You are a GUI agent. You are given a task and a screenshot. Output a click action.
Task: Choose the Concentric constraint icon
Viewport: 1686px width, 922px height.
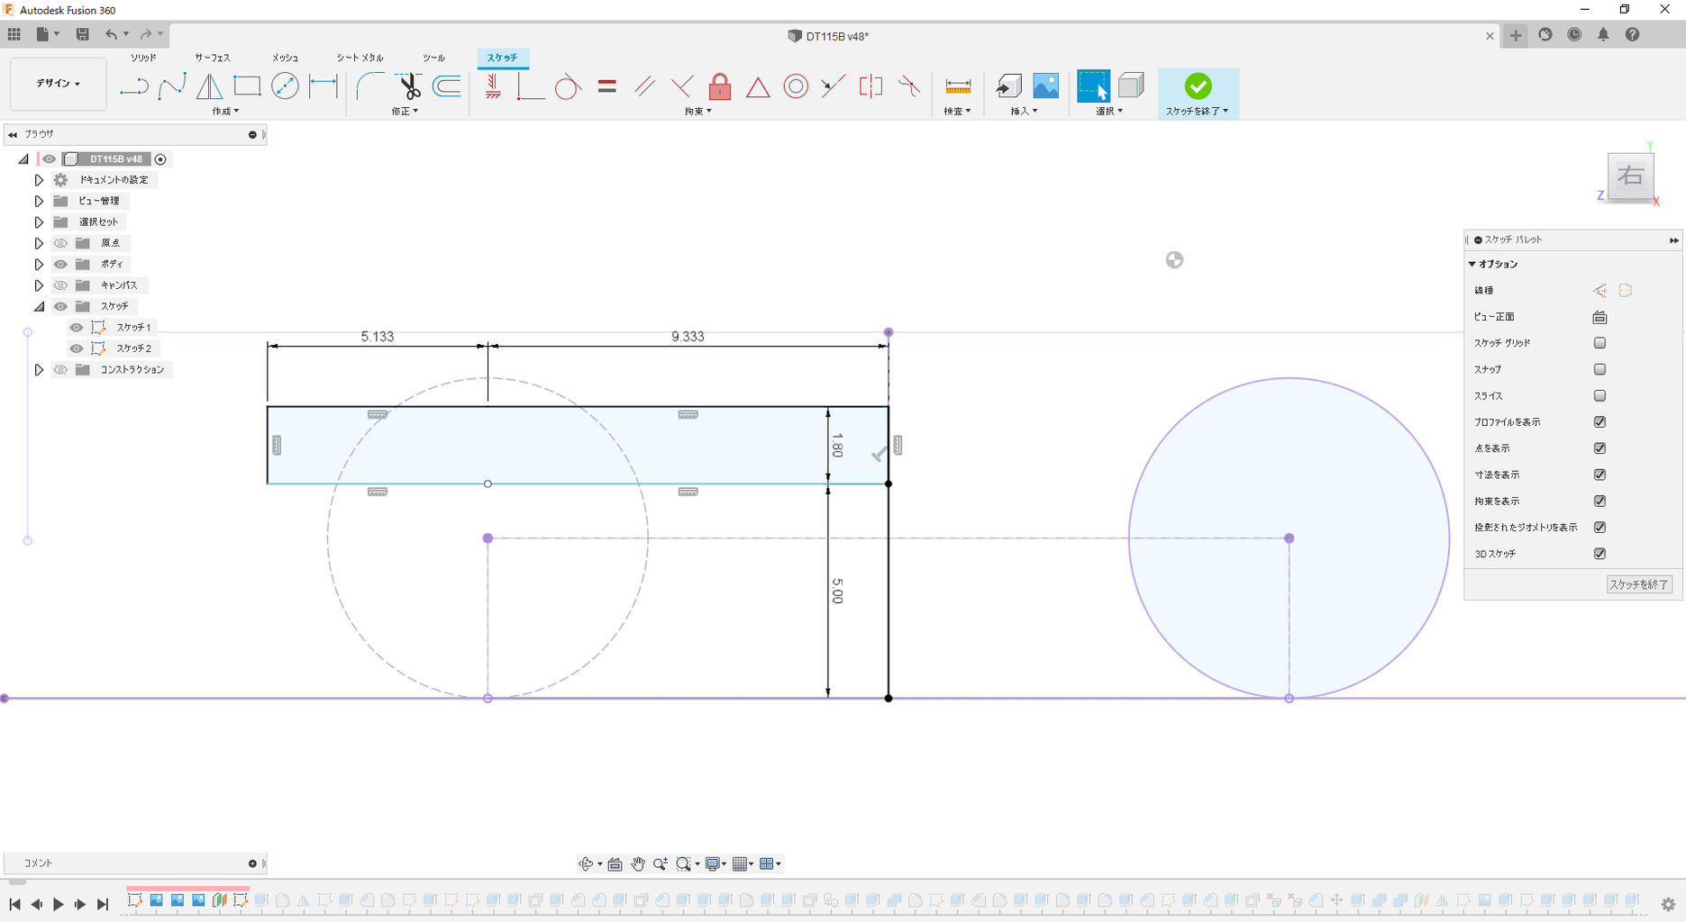(x=796, y=86)
